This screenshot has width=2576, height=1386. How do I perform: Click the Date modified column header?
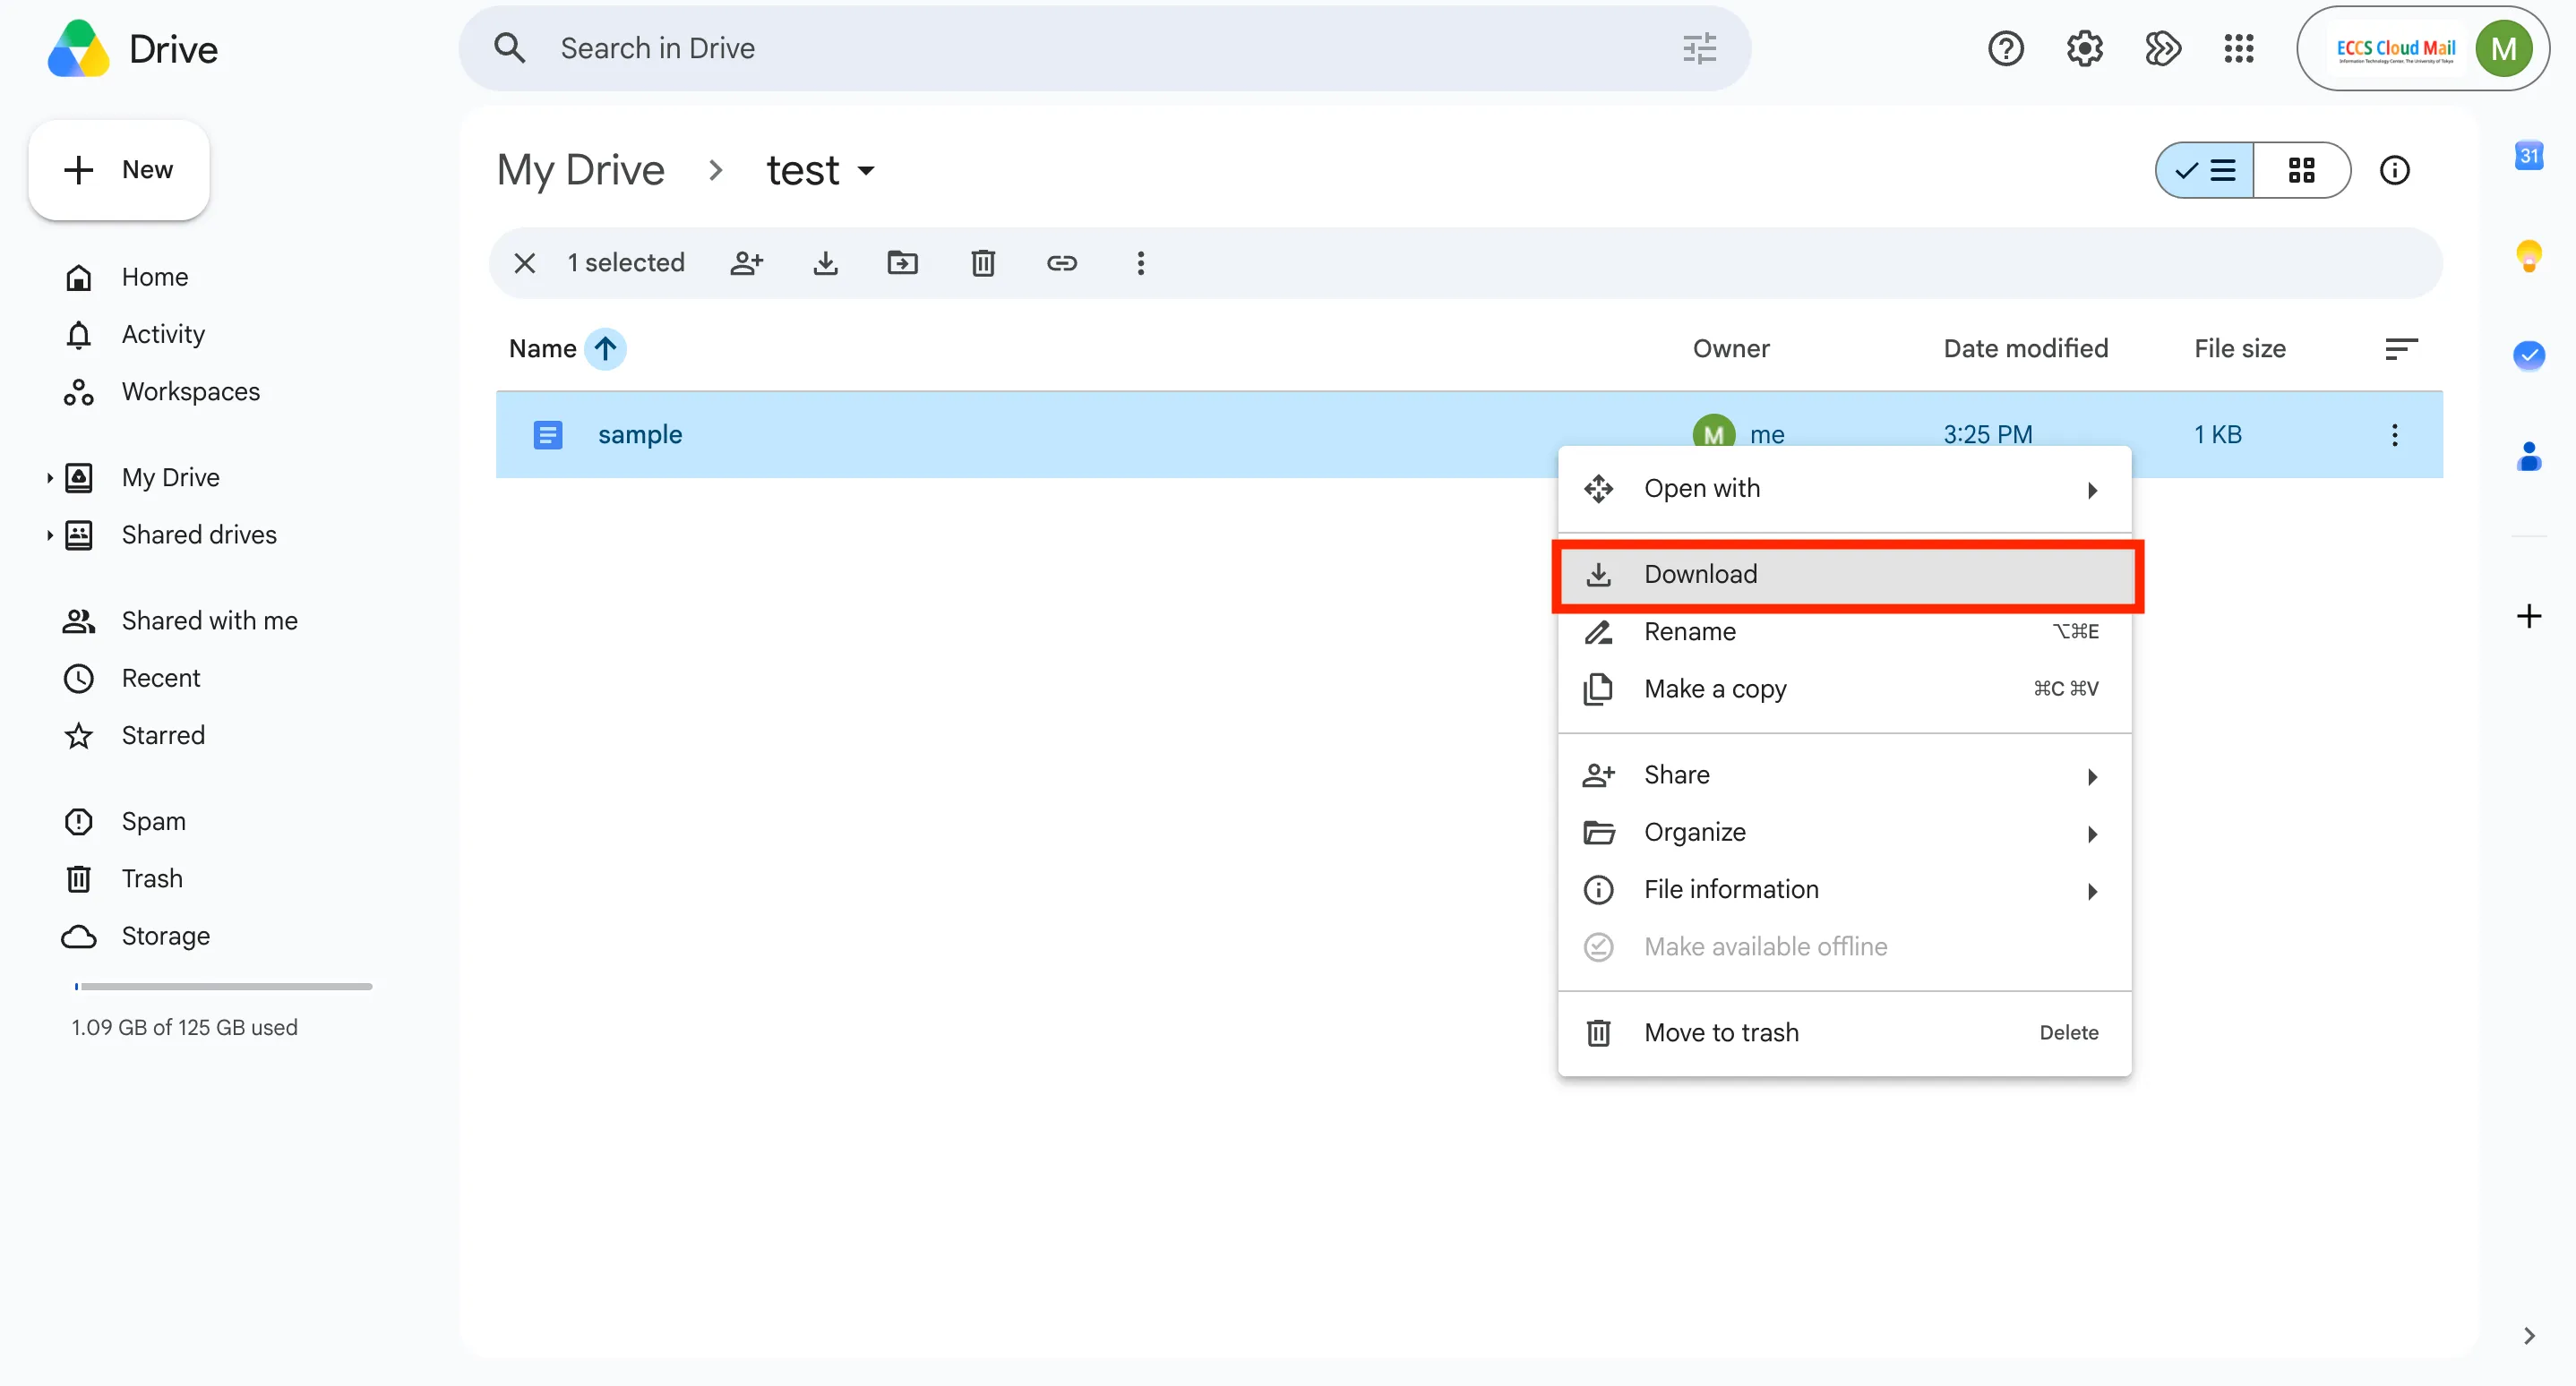click(x=2025, y=349)
